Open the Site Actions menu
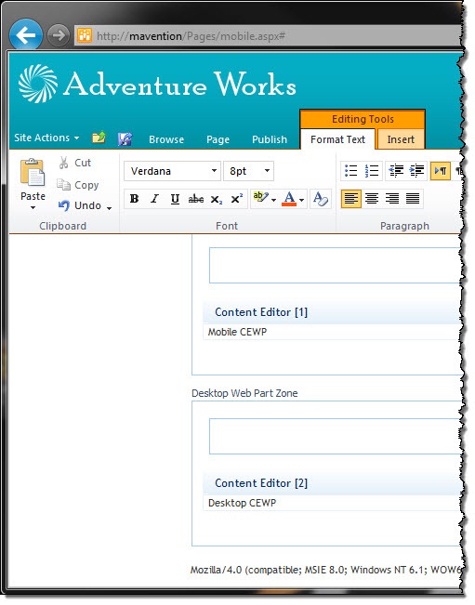 [x=46, y=138]
